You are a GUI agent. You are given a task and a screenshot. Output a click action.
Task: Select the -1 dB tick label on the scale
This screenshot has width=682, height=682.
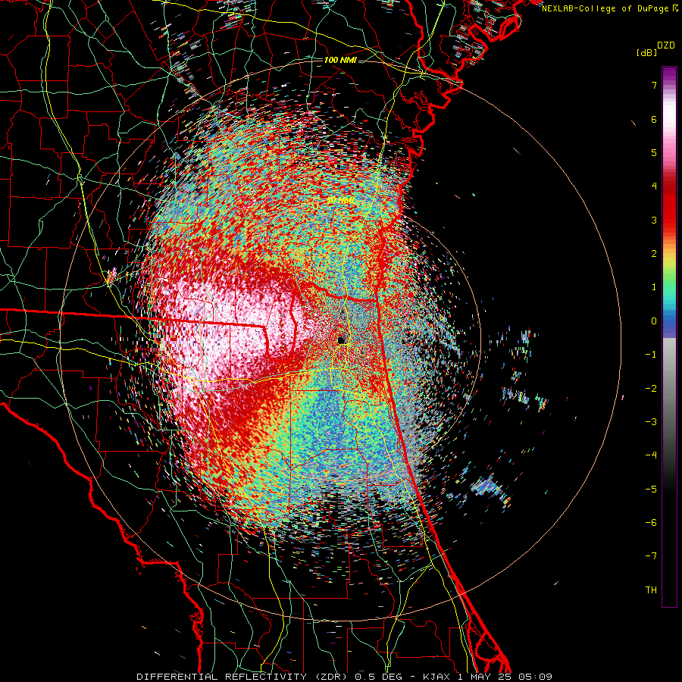(651, 355)
